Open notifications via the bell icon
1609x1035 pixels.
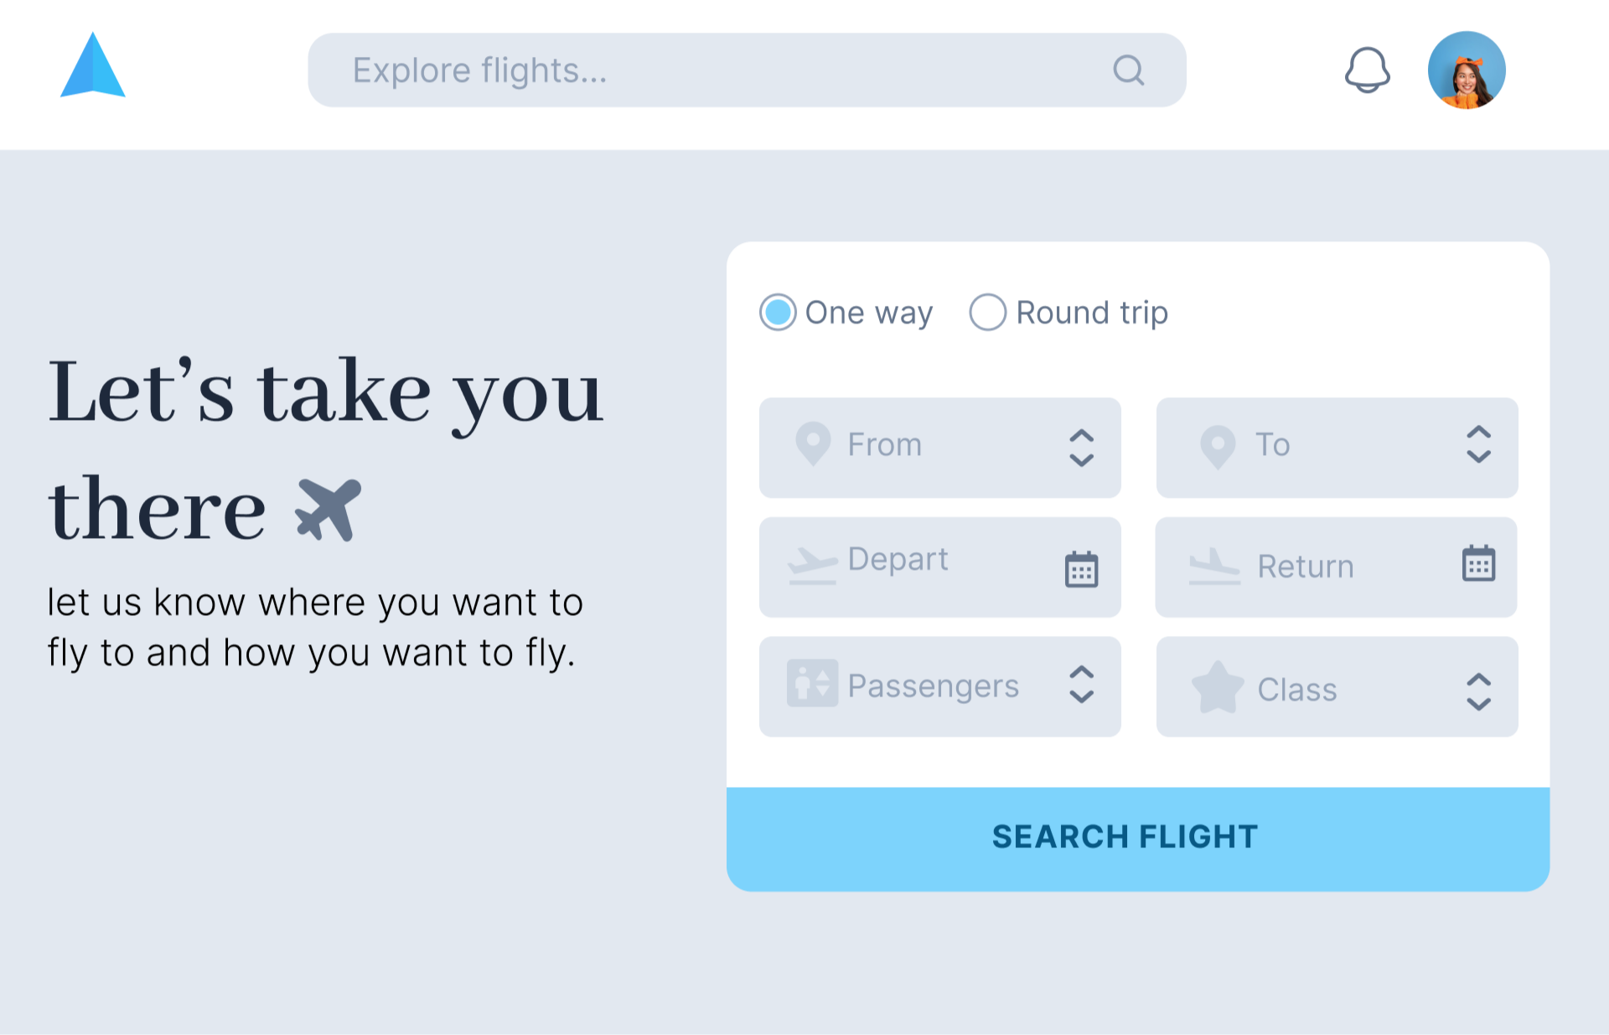1368,70
